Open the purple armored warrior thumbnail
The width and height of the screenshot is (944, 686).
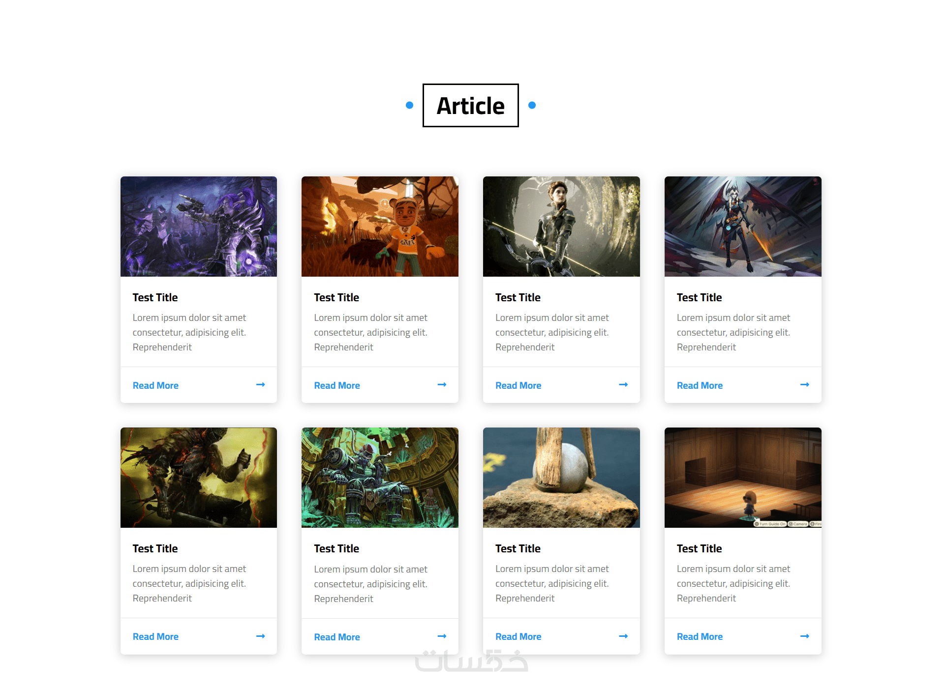click(x=199, y=227)
